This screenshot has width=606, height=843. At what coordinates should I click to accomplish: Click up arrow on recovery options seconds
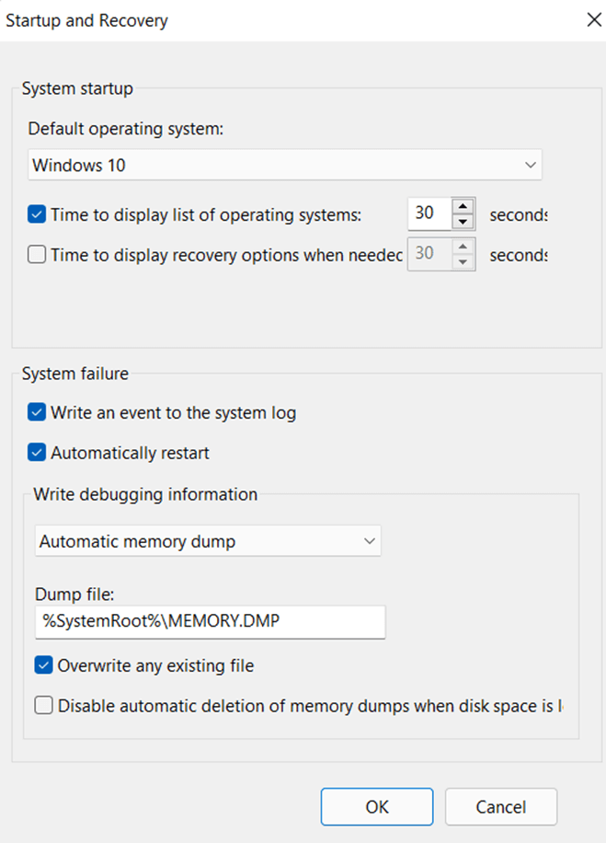click(x=463, y=247)
